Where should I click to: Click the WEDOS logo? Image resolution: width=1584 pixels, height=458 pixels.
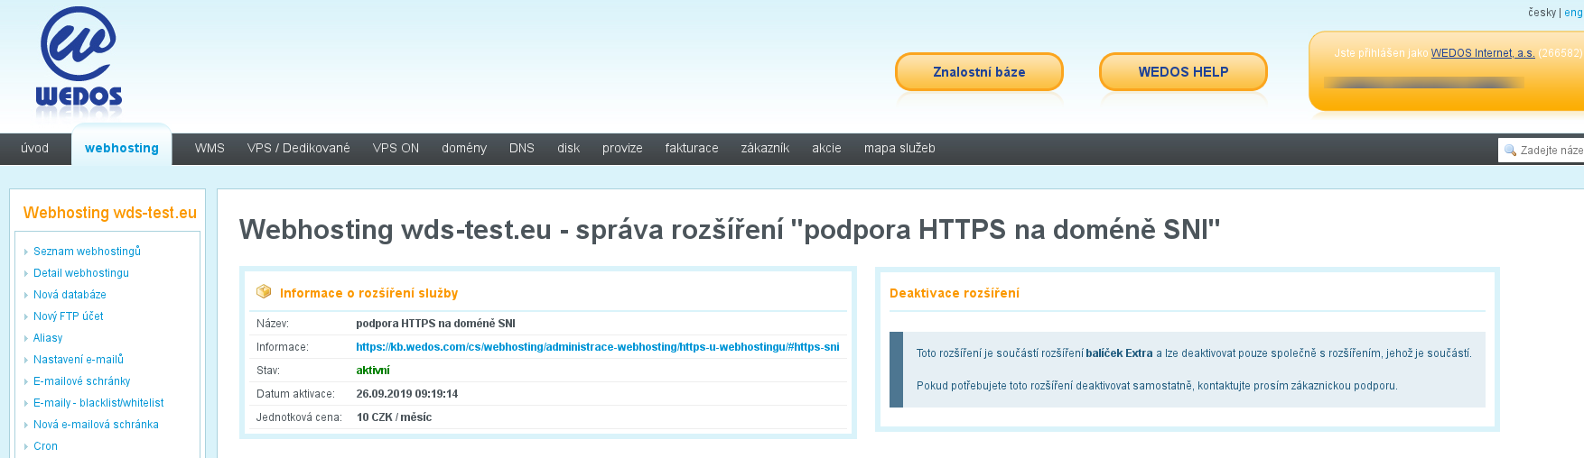pyautogui.click(x=79, y=61)
